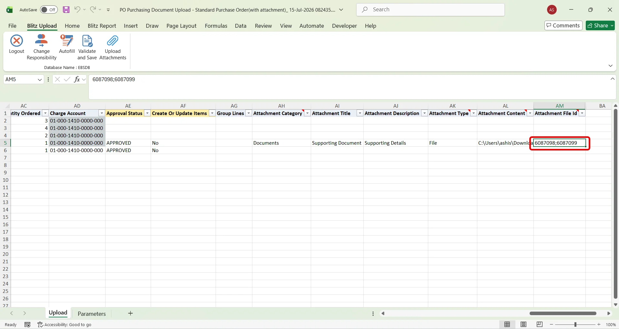Select the Upload sheet tab
This screenshot has height=329, width=619.
[x=58, y=313]
